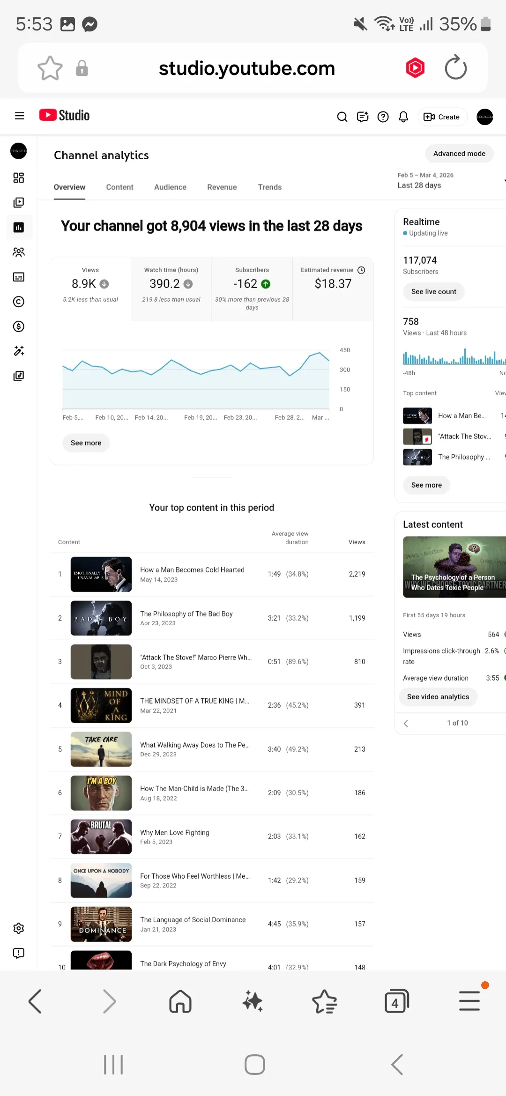Click See more under the views chart
The width and height of the screenshot is (506, 1096).
[86, 443]
